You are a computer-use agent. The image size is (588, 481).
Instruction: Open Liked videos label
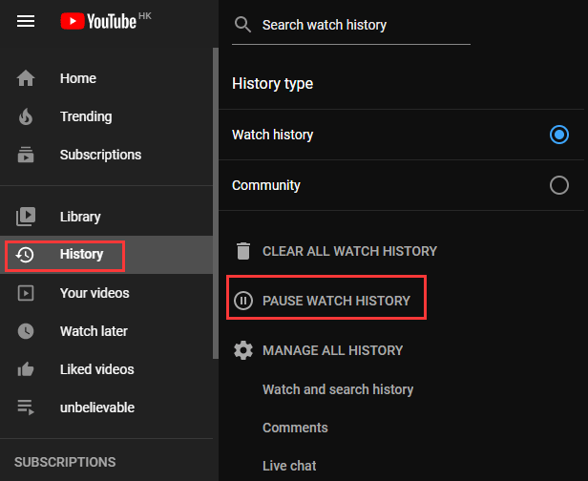click(96, 369)
